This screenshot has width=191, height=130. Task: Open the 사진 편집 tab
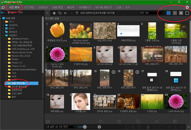pos(29,7)
